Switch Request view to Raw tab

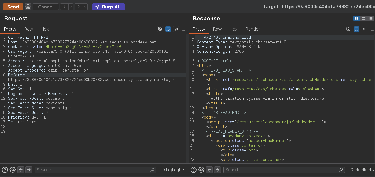click(29, 29)
